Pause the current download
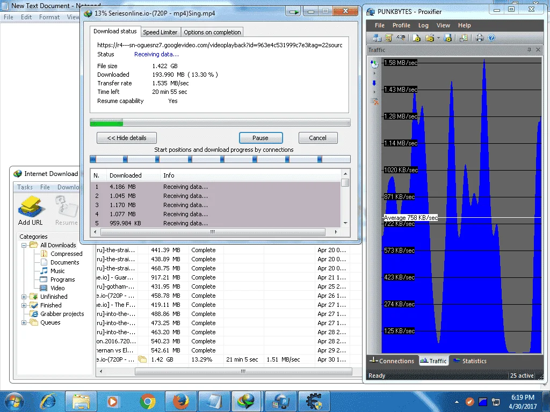 [x=260, y=138]
